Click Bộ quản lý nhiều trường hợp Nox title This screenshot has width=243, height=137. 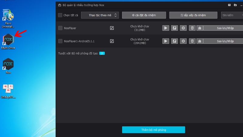click(83, 5)
